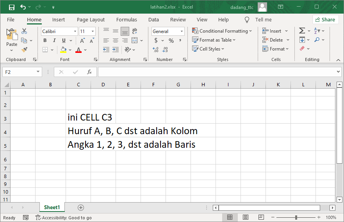This screenshot has height=222, width=344.
Task: Switch to the Formulas tab
Action: click(x=127, y=20)
